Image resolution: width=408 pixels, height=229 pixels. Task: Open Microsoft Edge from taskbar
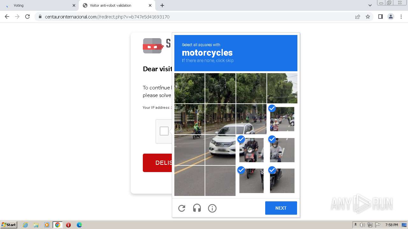click(79, 225)
